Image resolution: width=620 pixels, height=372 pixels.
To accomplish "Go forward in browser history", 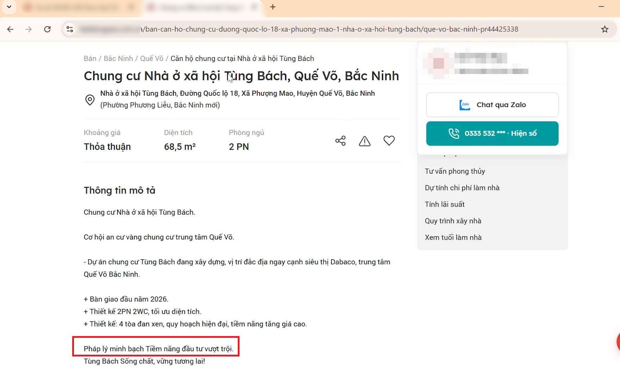I will 29,29.
